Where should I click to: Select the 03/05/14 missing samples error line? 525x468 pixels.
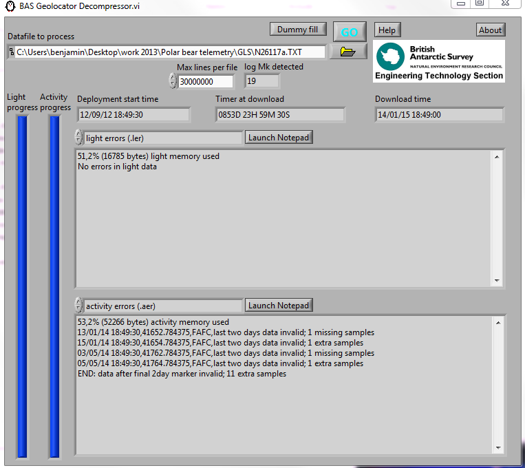coord(226,353)
